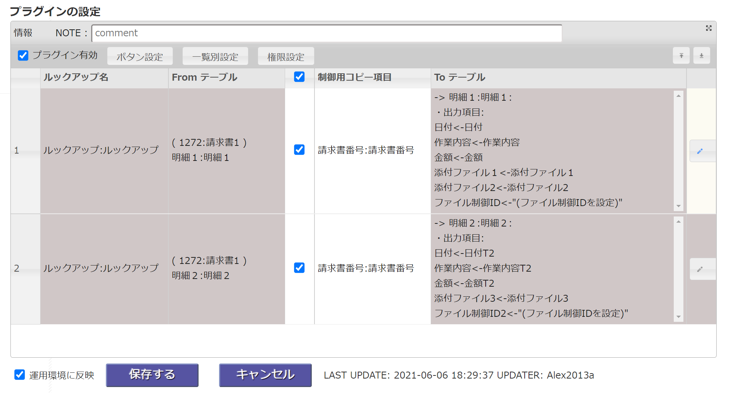Click 明細２:明細２ in From テーブル column
The image size is (729, 399).
[x=201, y=276]
